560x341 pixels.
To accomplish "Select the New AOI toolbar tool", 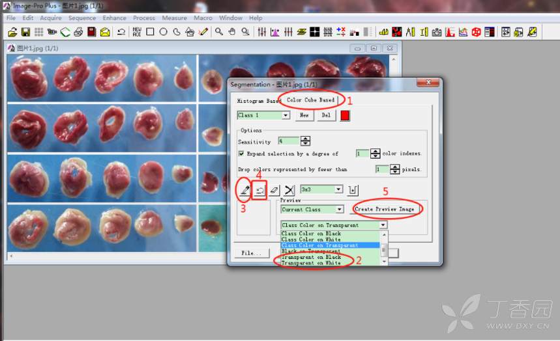I will pyautogui.click(x=137, y=32).
